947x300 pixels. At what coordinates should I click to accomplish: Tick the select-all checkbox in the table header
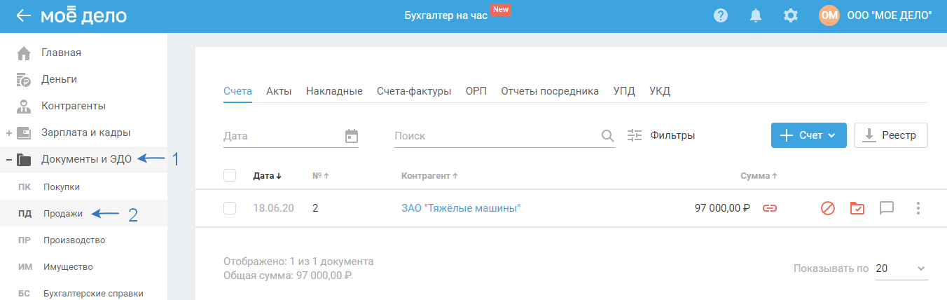[230, 175]
